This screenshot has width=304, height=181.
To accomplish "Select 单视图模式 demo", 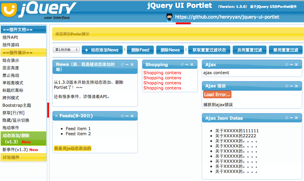I will (x=13, y=83).
